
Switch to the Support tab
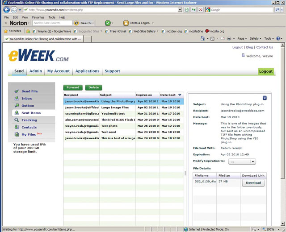[x=112, y=71]
